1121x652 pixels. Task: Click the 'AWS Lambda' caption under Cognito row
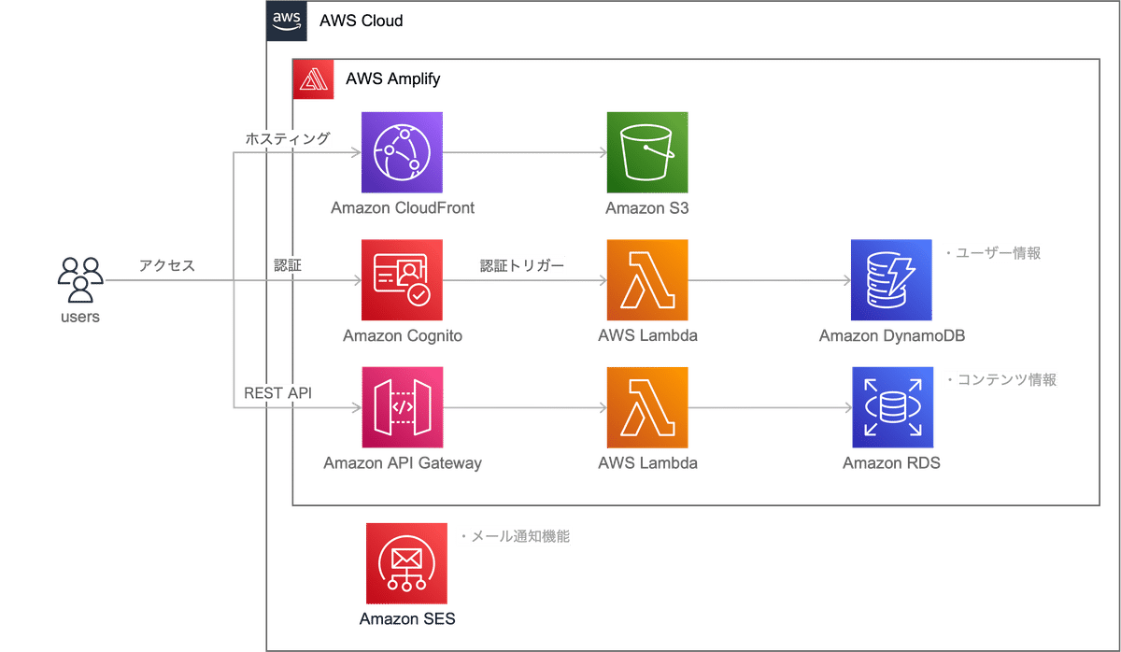(x=647, y=335)
